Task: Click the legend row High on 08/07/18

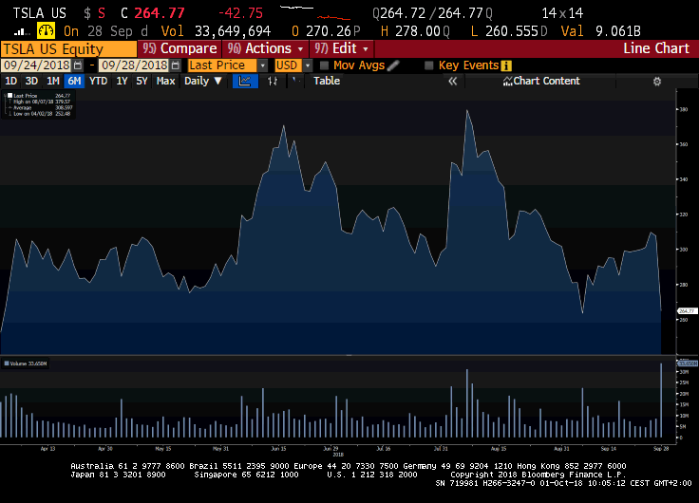Action: [x=41, y=102]
